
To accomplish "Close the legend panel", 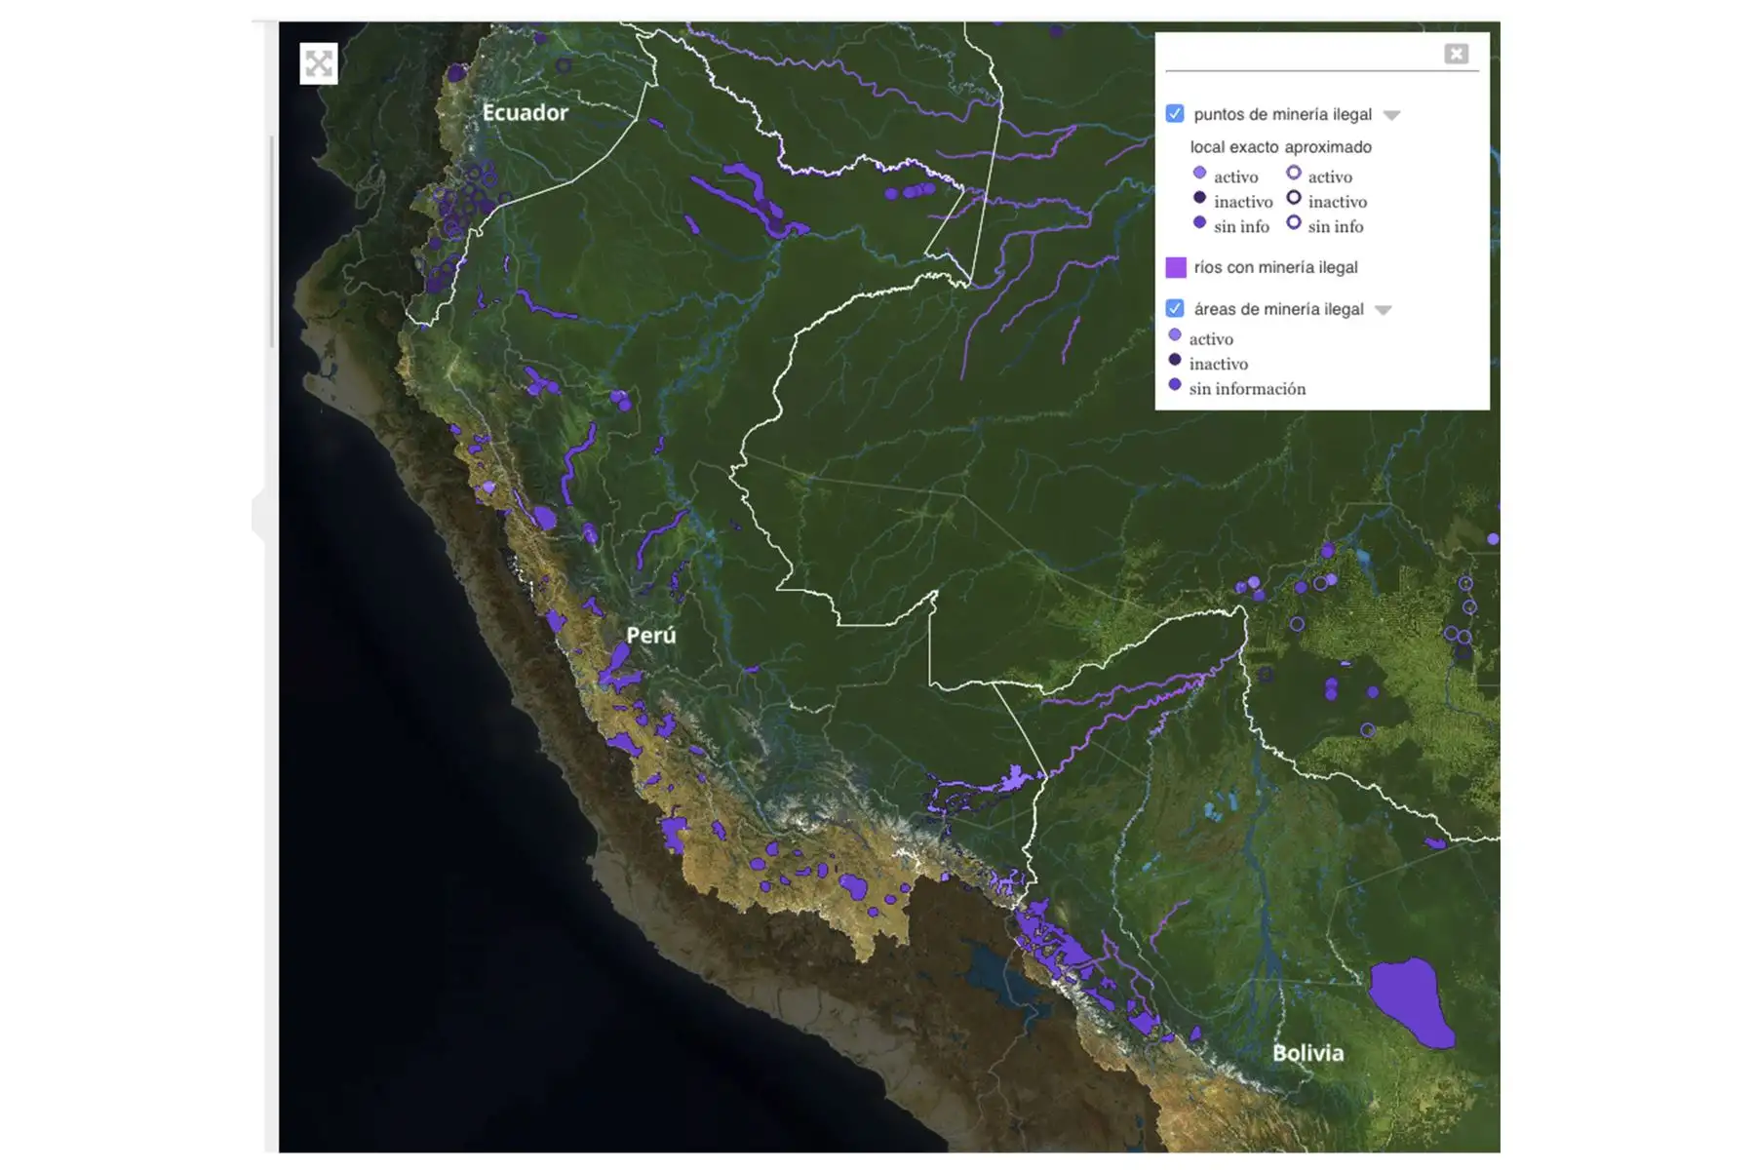I will (x=1457, y=54).
